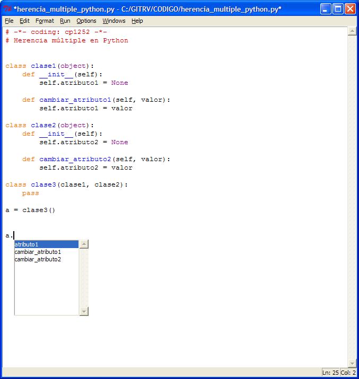The height and width of the screenshot is (379, 359).
Task: Click the 'self.atributo2 = valor' line
Action: tap(86, 168)
